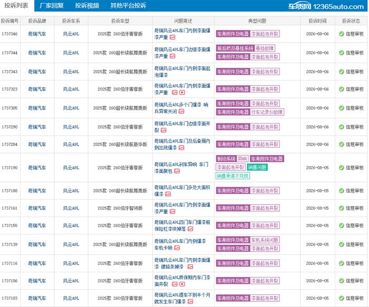Open the 其他平台投诉 tab
This screenshot has height=307, width=369.
(128, 5)
